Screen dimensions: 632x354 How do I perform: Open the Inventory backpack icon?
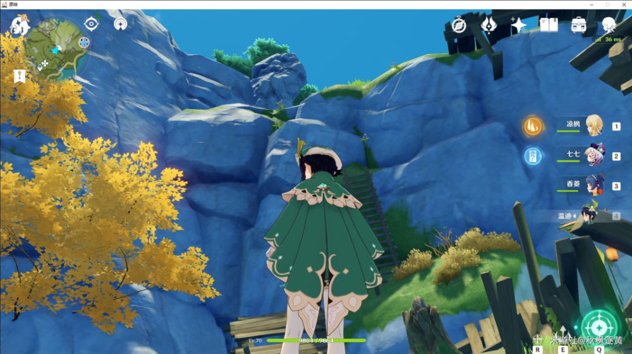tap(578, 25)
